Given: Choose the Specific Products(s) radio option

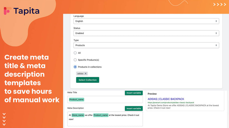Looking at the screenshot, I should click(x=75, y=60).
